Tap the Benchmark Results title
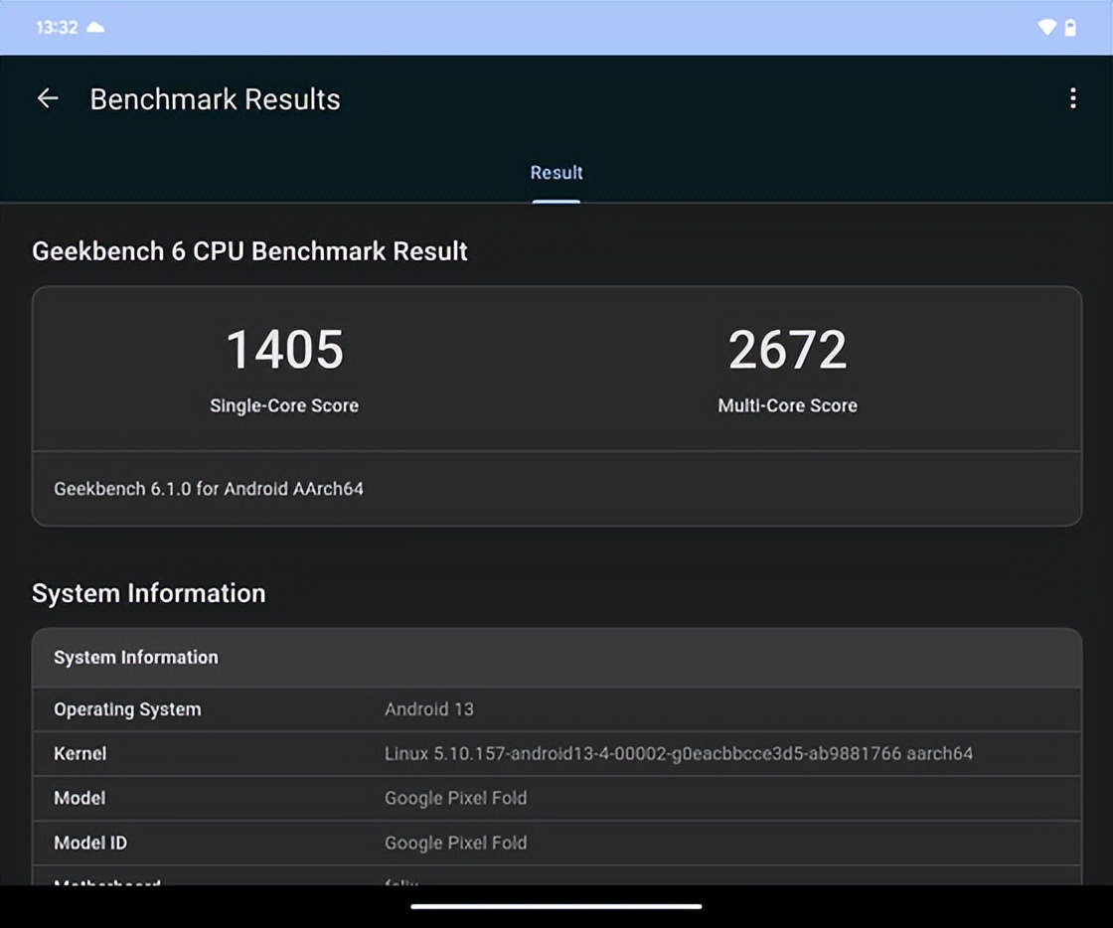The width and height of the screenshot is (1113, 928). coord(215,99)
